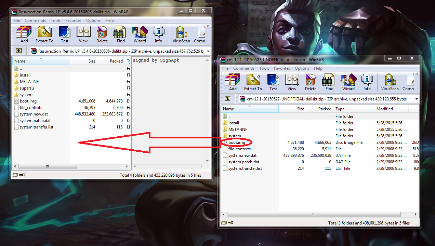Click VirusScan icon in cm-12.1 window
The width and height of the screenshot is (435, 246).
(390, 82)
